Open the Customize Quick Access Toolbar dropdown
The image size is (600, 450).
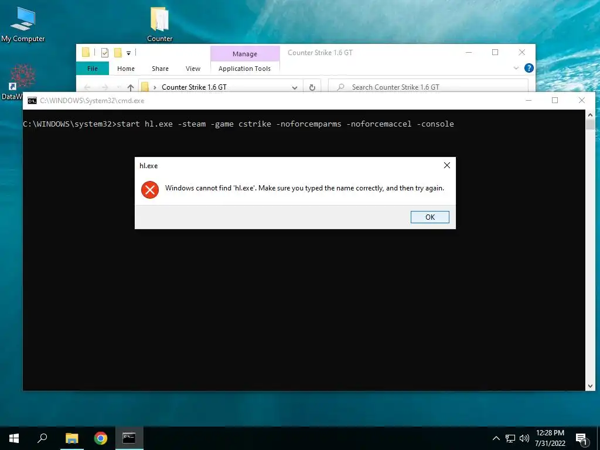[x=128, y=53]
